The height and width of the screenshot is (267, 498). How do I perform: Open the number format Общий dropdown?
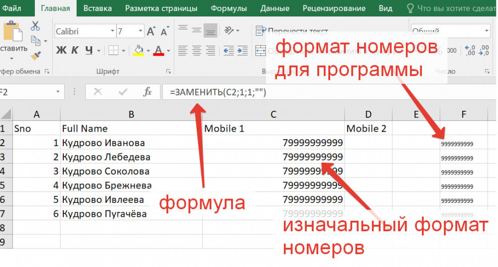486,31
